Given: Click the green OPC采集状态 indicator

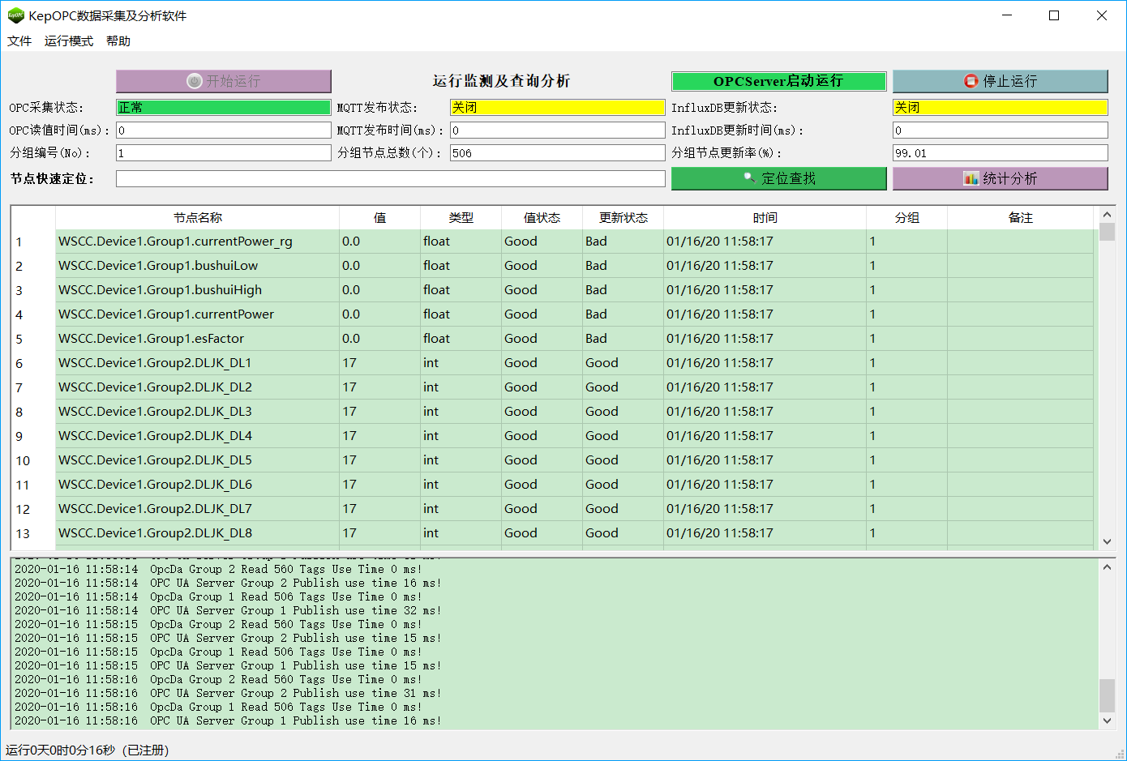Looking at the screenshot, I should [x=224, y=107].
